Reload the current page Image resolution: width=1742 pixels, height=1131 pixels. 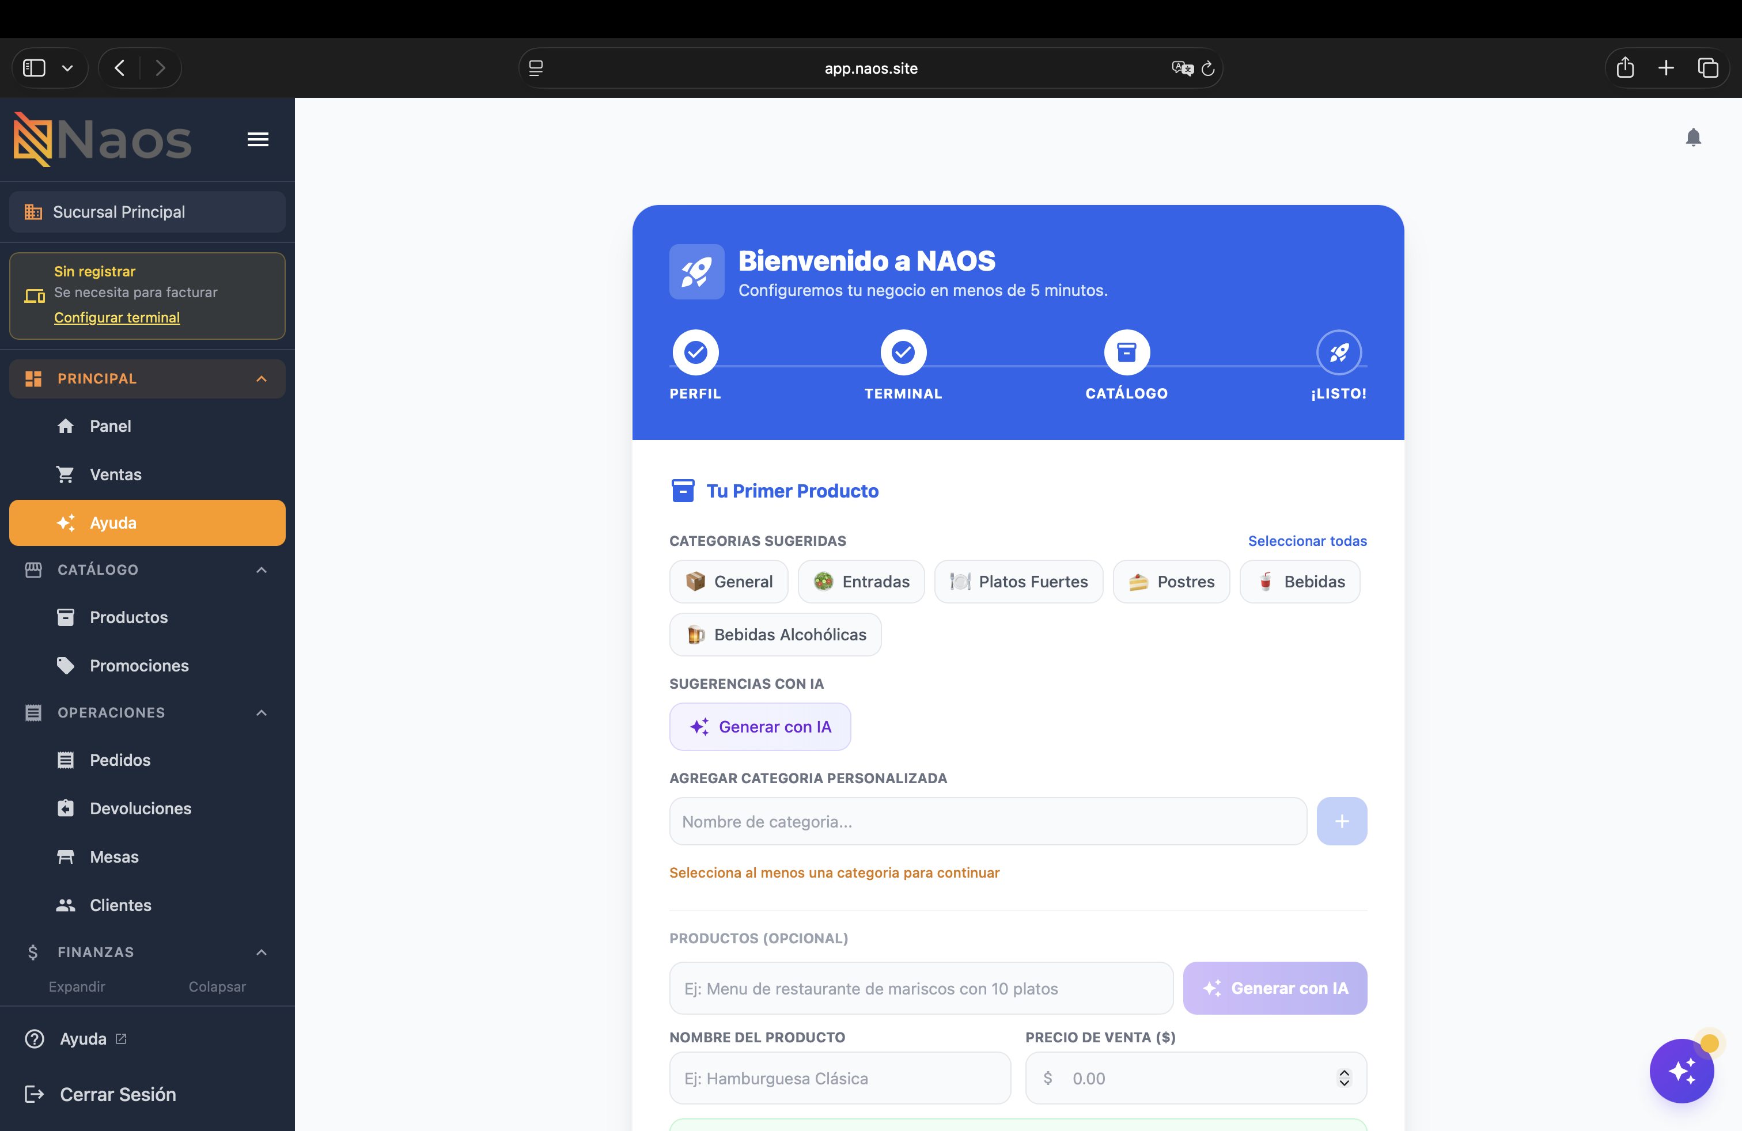pyautogui.click(x=1209, y=68)
